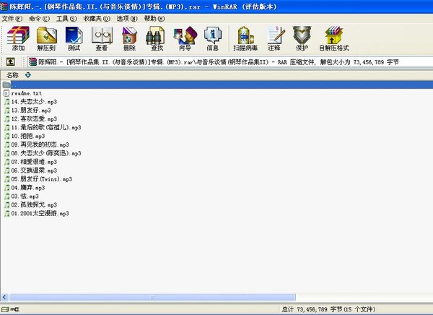Sort by the 名称 column header
433x315 pixels.
click(12, 75)
